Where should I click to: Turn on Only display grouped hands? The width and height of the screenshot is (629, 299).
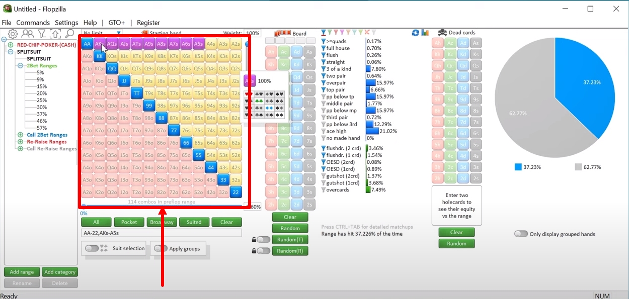pos(521,234)
